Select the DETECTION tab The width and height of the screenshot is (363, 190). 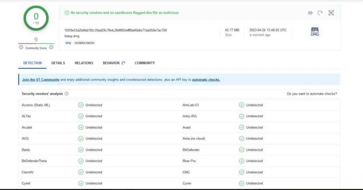(32, 63)
